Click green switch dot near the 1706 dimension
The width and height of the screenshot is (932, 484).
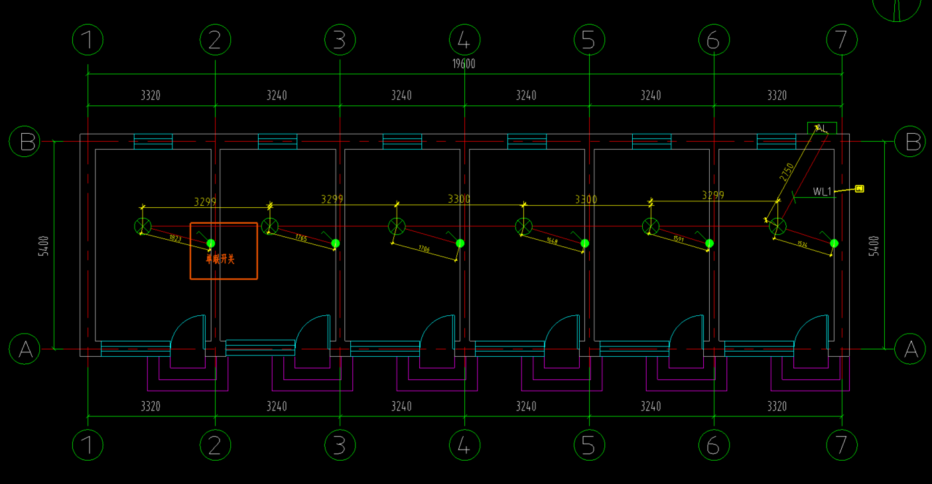pos(460,244)
